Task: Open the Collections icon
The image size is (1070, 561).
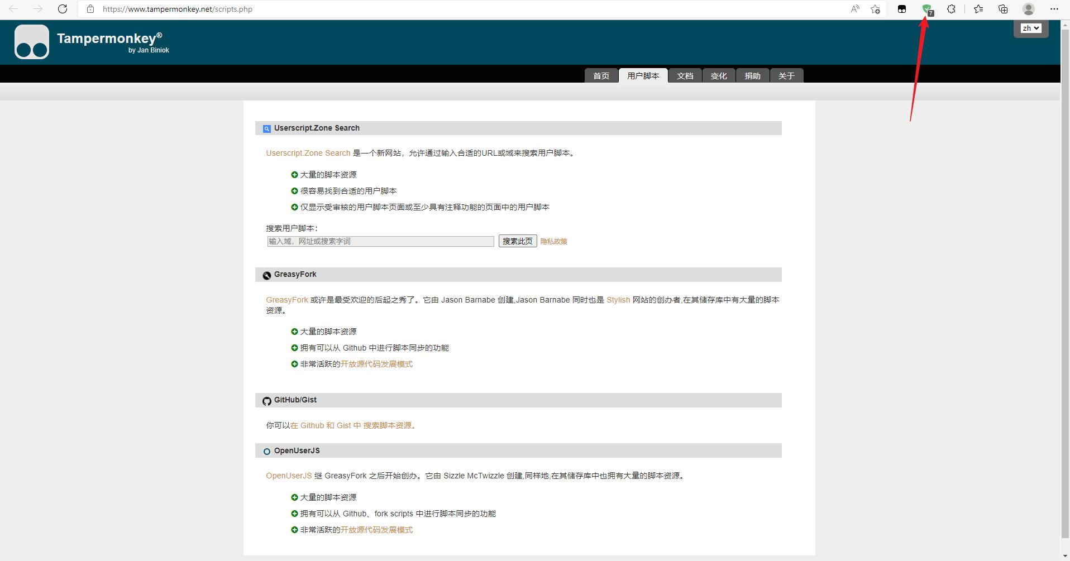Action: [x=1003, y=9]
